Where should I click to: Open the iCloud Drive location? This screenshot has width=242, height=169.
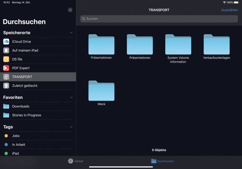click(x=38, y=41)
